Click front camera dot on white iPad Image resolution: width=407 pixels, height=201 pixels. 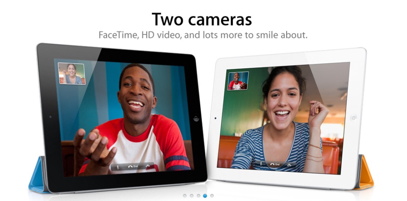click(216, 118)
